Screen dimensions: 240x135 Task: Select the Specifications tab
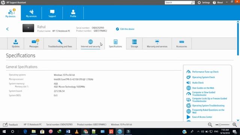115,43
